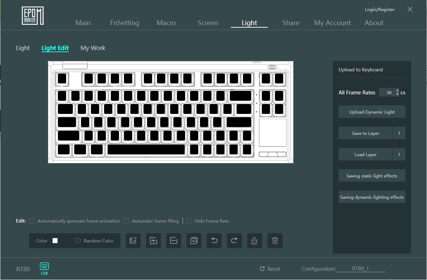Add a new frame with plus icon
The height and width of the screenshot is (280, 427).
point(153,241)
